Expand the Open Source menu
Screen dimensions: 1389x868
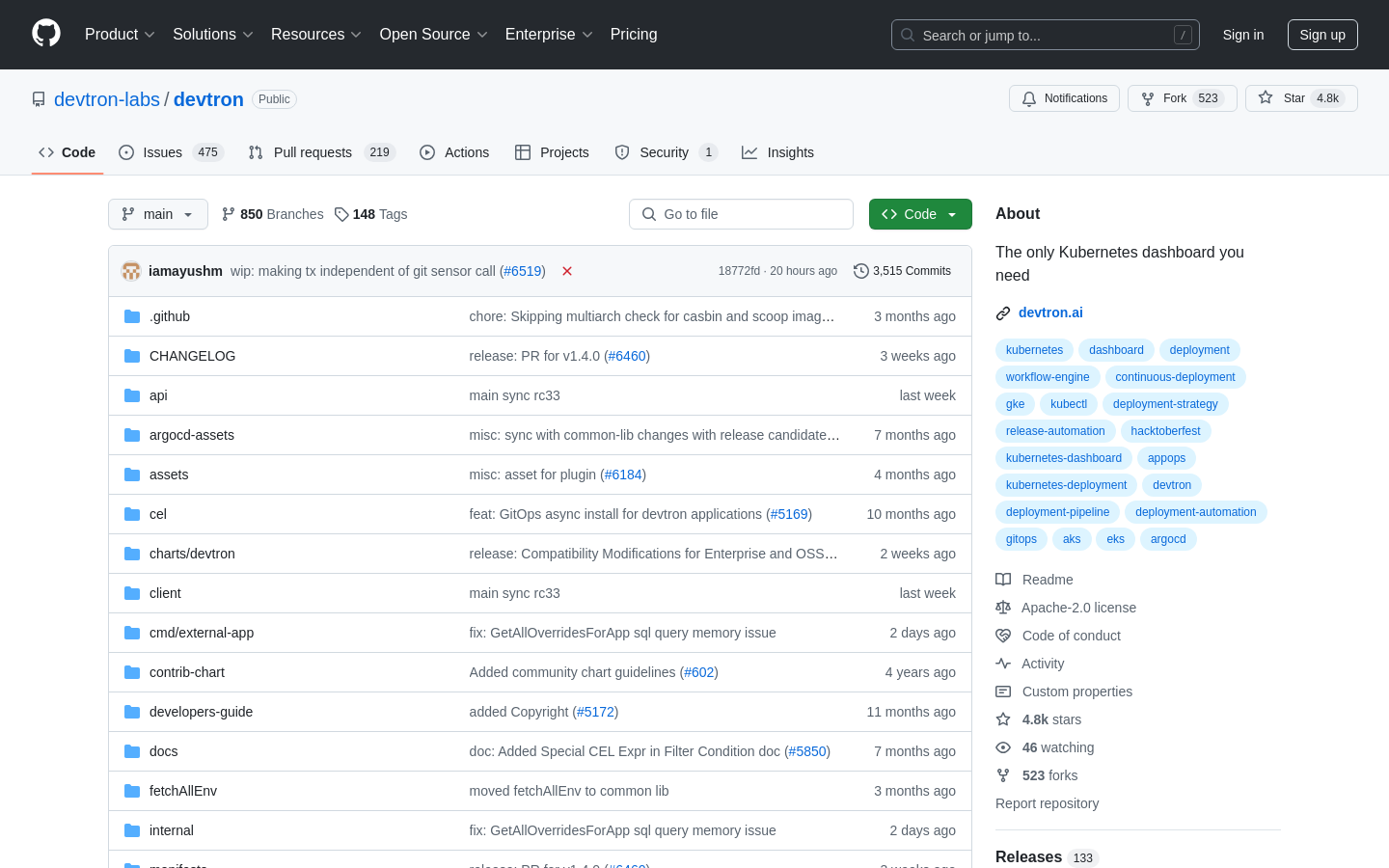point(434,35)
